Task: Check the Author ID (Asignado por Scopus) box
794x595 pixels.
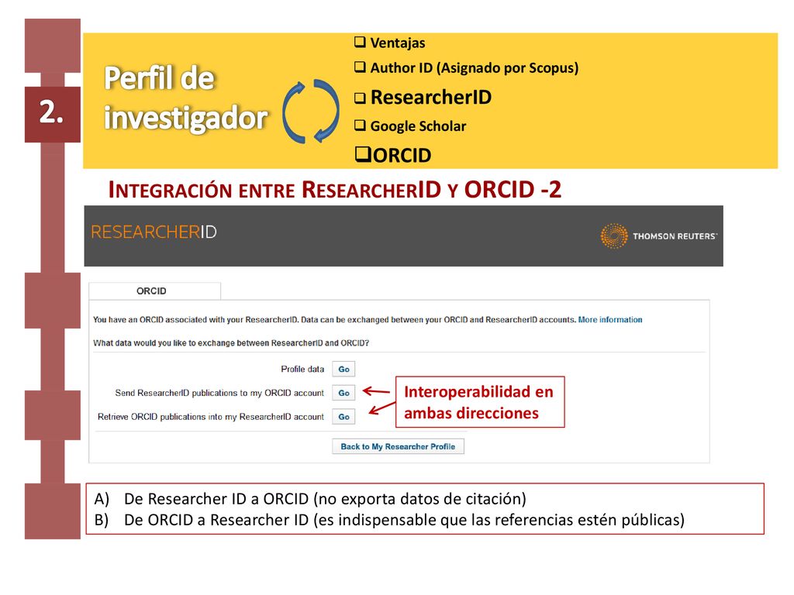Action: coord(360,67)
